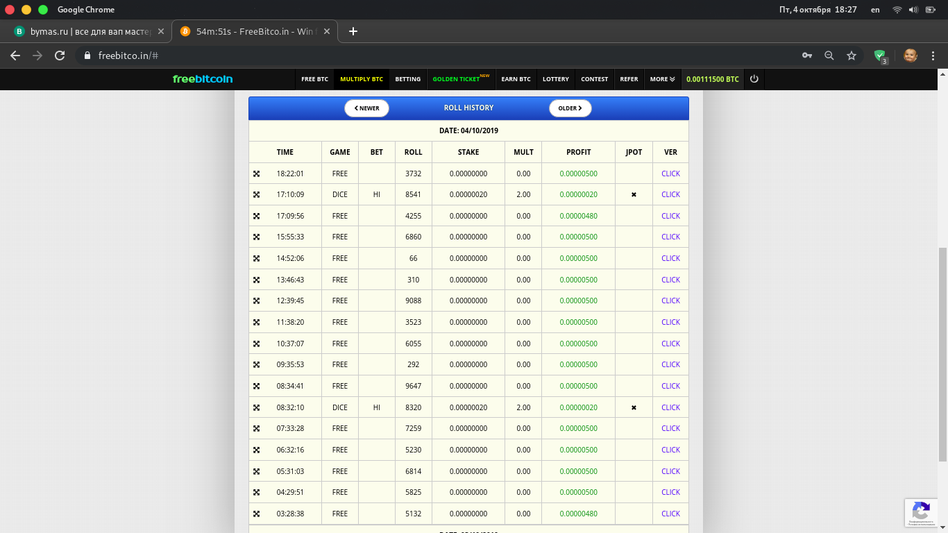Reload the page with the refresh icon

tap(60, 56)
